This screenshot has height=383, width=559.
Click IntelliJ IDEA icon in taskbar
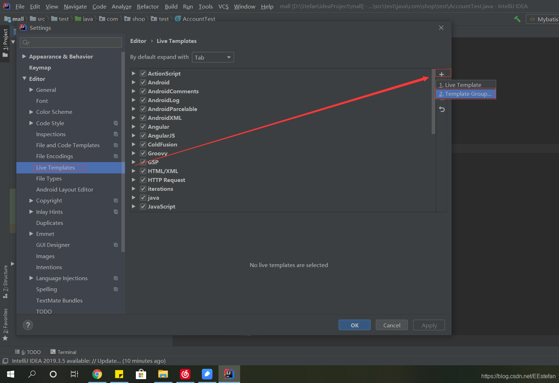click(229, 374)
